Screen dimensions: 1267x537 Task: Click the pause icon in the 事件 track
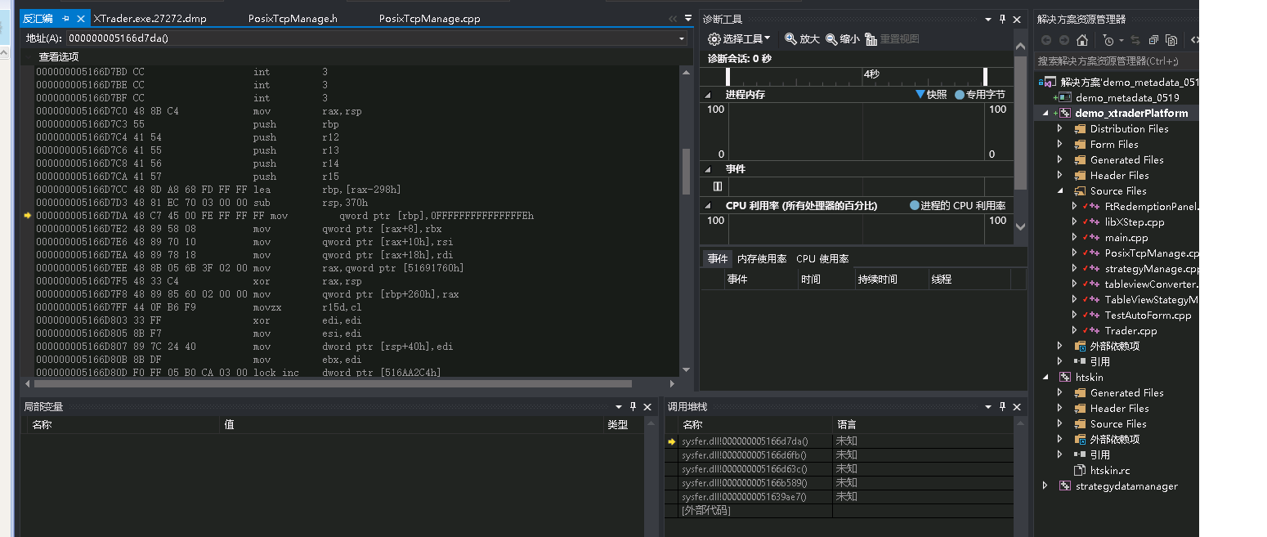coord(718,186)
